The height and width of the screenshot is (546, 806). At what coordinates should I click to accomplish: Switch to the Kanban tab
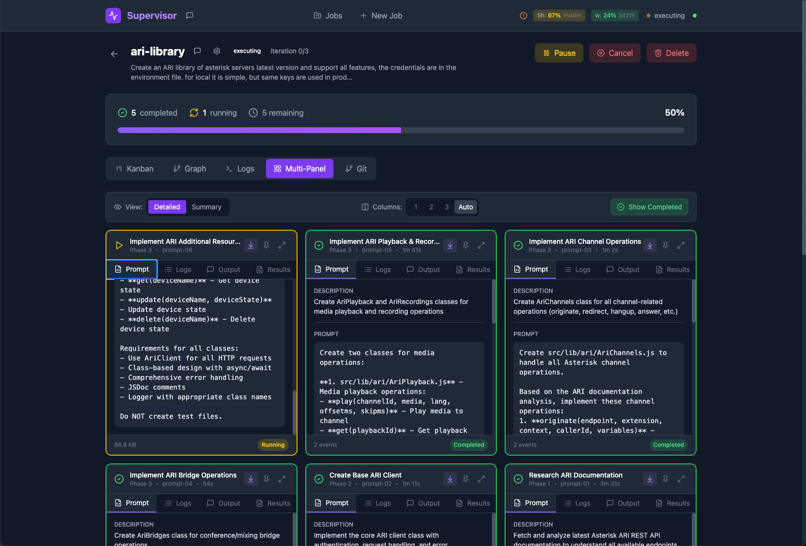(x=135, y=169)
